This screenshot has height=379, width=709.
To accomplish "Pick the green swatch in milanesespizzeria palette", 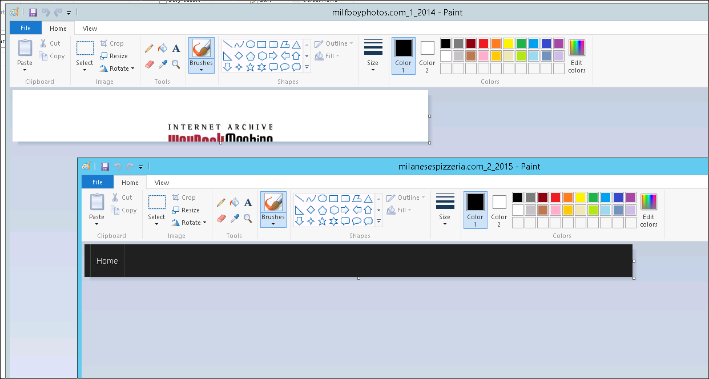I will (x=593, y=197).
